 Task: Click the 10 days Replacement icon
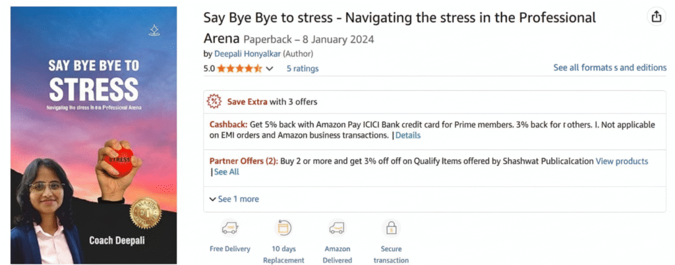coord(283,229)
